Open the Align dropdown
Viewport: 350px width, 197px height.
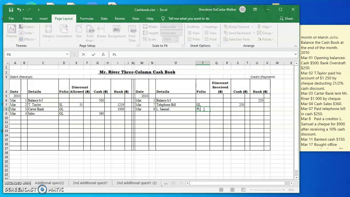point(264,27)
